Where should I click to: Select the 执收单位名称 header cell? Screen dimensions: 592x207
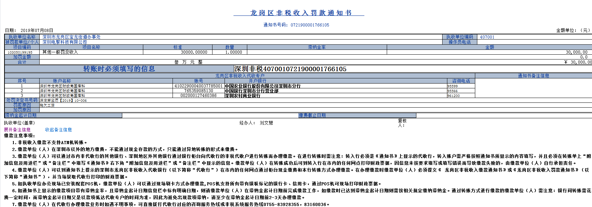[22, 37]
